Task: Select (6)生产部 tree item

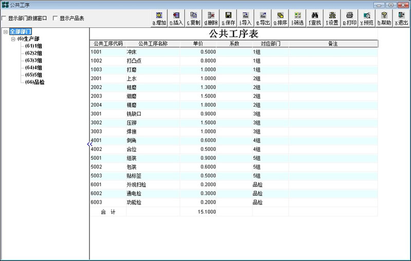Action: click(28, 38)
